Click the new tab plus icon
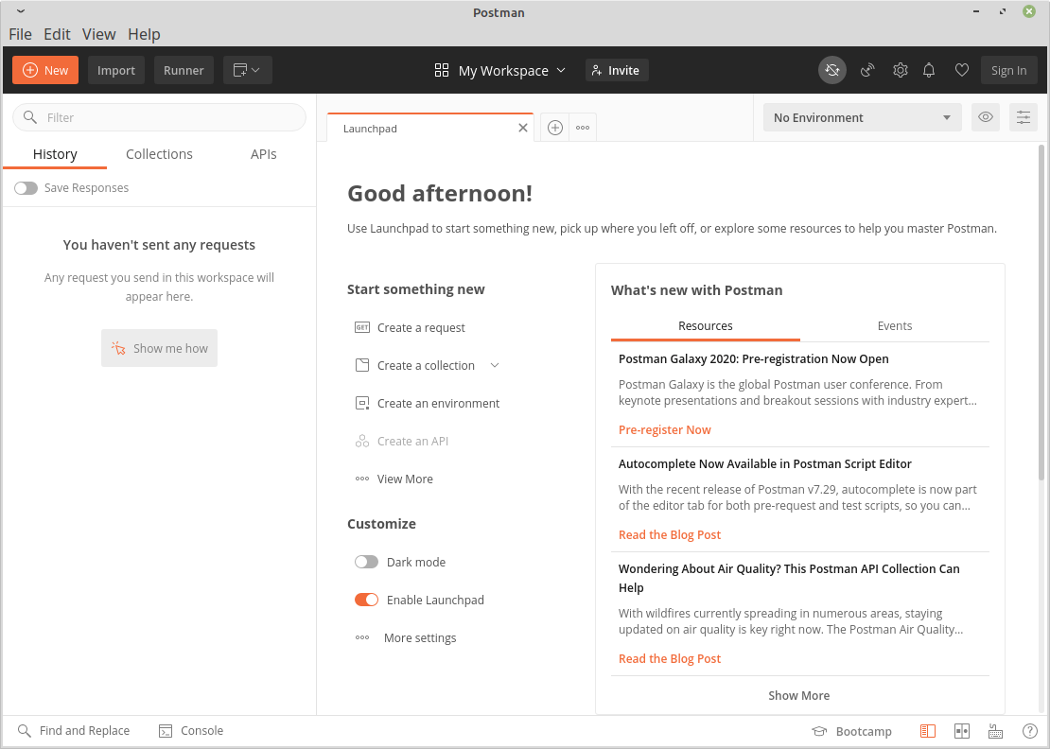This screenshot has width=1050, height=749. pos(555,128)
